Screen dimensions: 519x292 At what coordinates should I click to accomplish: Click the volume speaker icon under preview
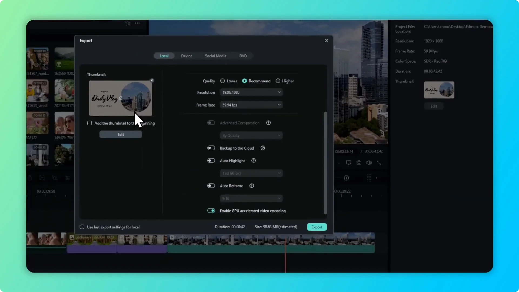(369, 162)
